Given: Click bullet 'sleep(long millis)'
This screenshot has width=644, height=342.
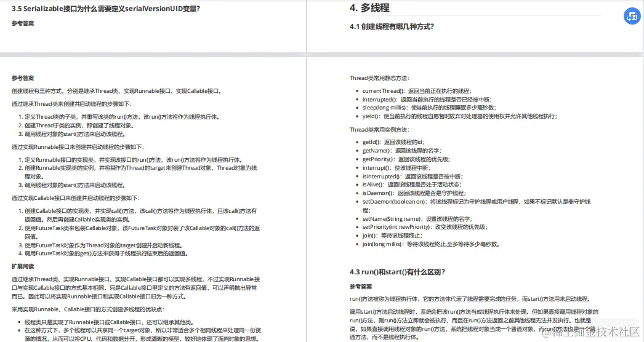Looking at the screenshot, I should [x=429, y=108].
